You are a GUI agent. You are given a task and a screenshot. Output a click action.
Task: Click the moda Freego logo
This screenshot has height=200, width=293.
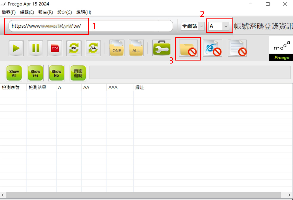tap(281, 48)
